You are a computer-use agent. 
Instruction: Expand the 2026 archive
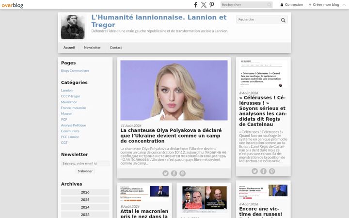click(x=85, y=192)
